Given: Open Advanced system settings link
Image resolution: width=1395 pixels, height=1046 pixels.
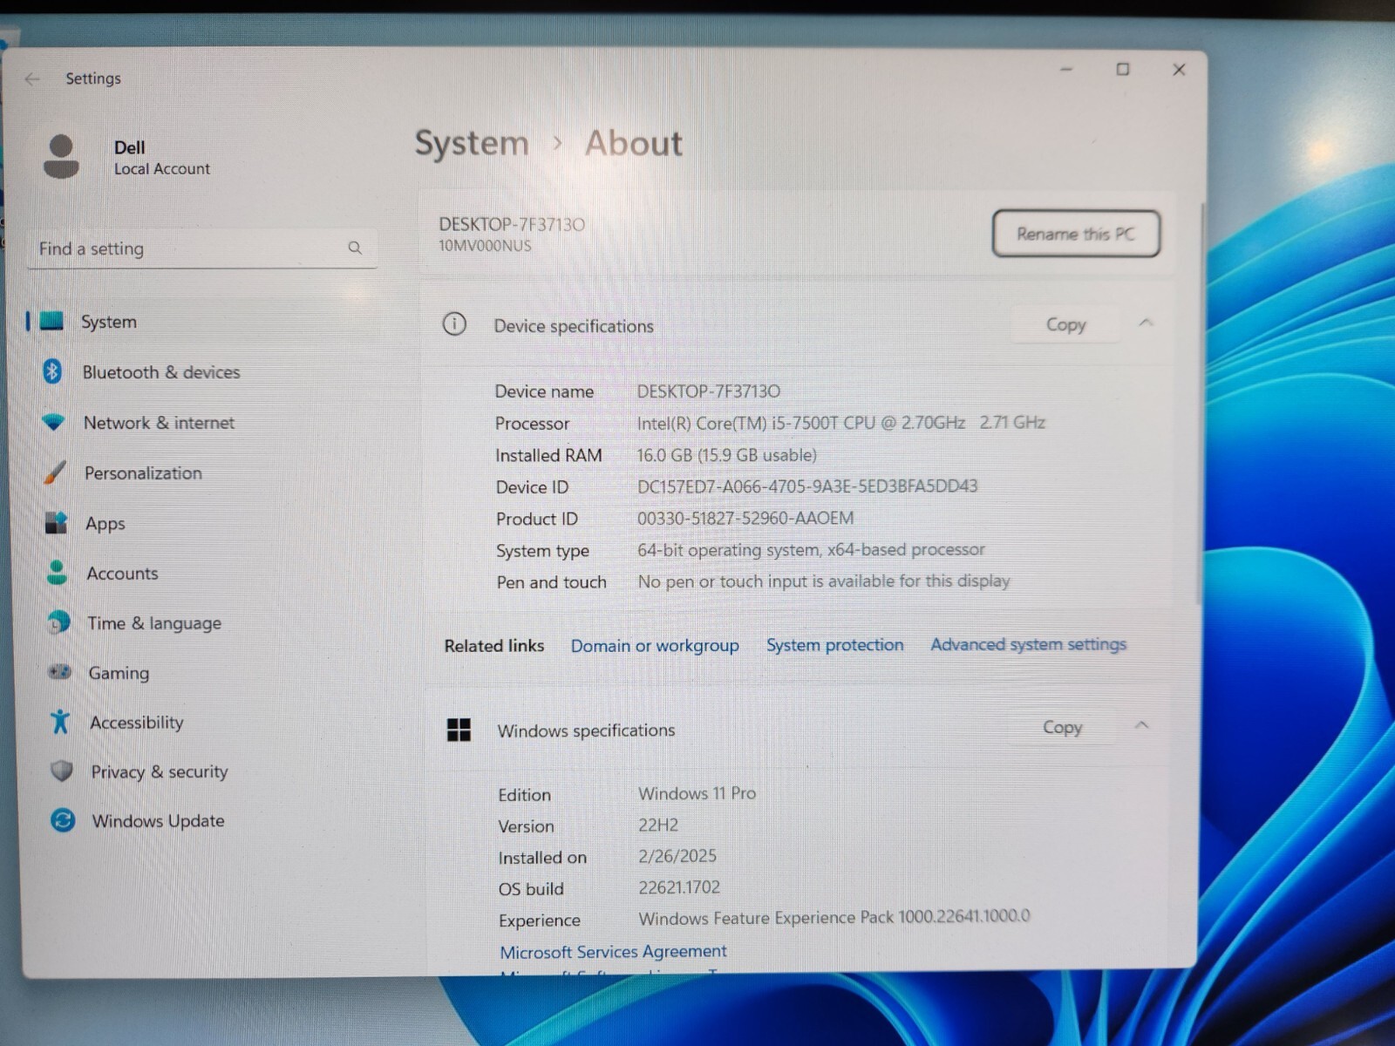Looking at the screenshot, I should point(1028,644).
